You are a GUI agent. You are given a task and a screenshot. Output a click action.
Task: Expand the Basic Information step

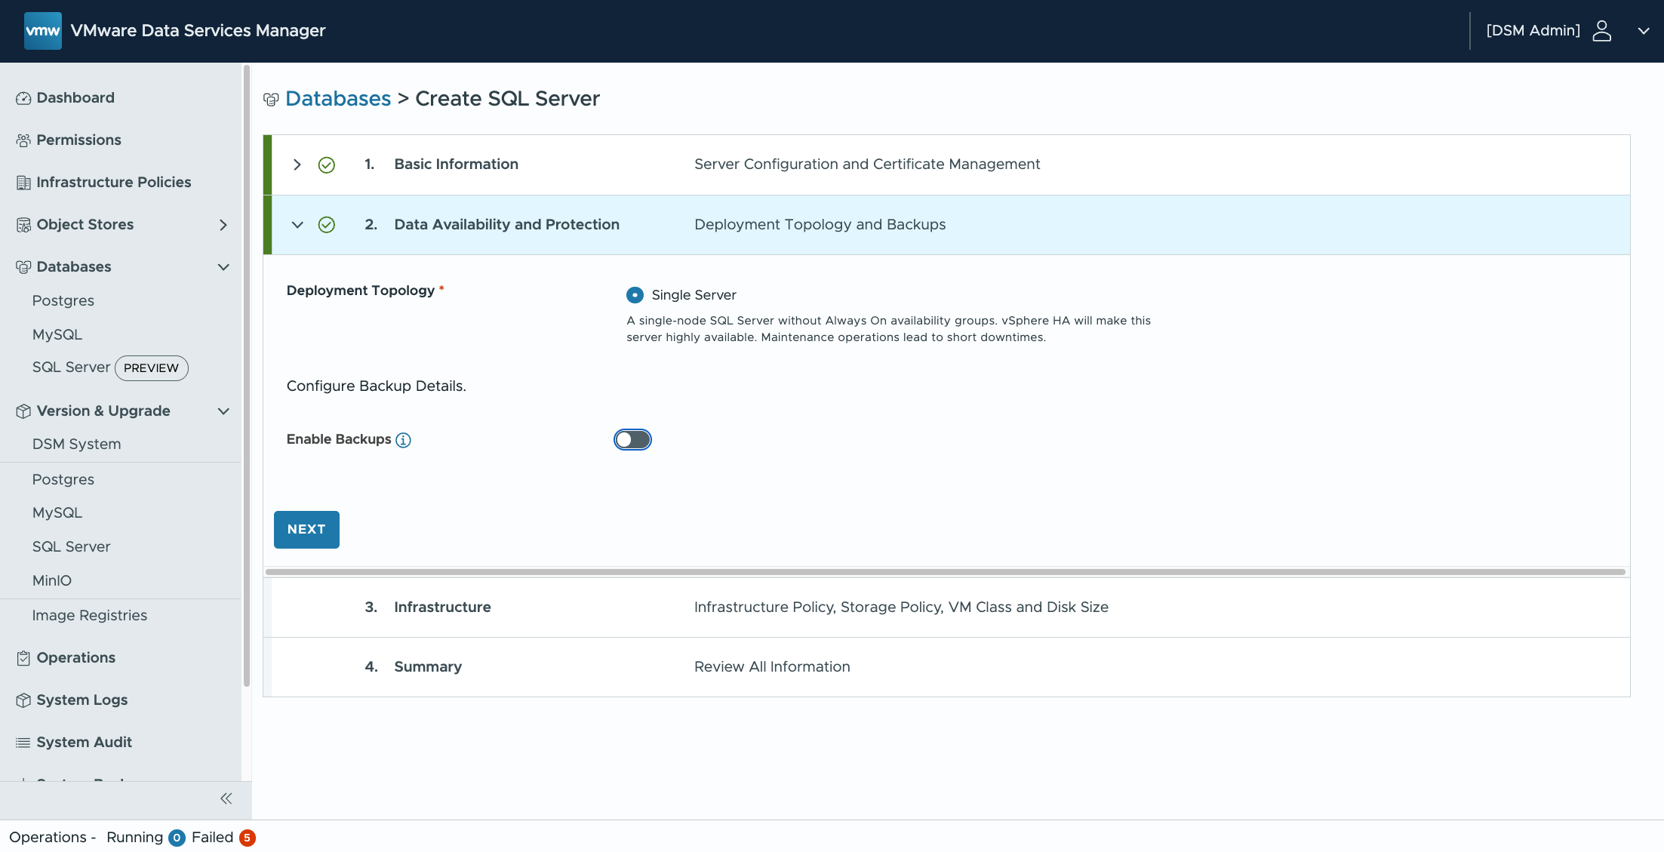pyautogui.click(x=297, y=165)
